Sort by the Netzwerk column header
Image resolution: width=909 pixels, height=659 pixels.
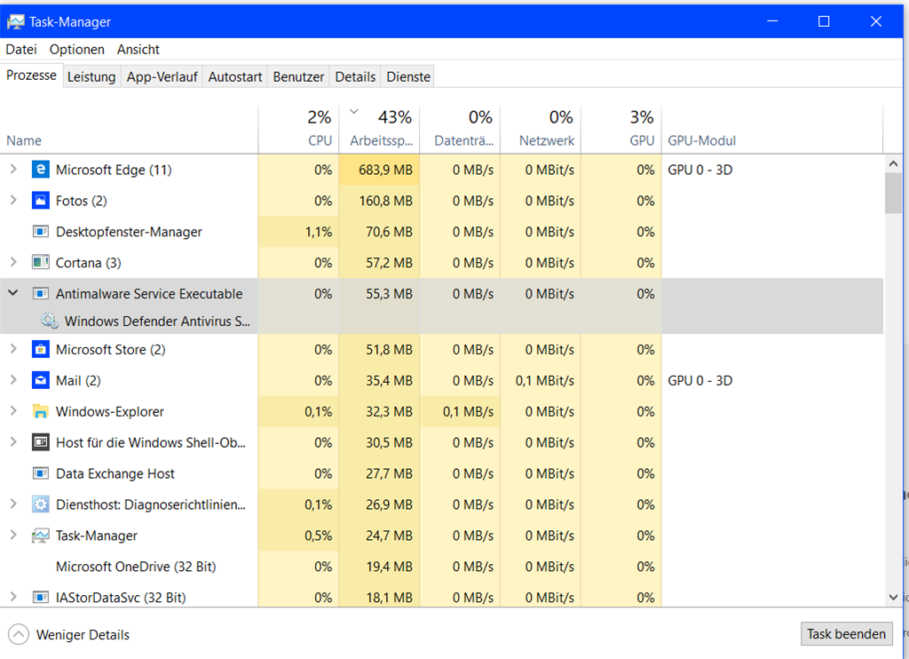pyautogui.click(x=541, y=130)
